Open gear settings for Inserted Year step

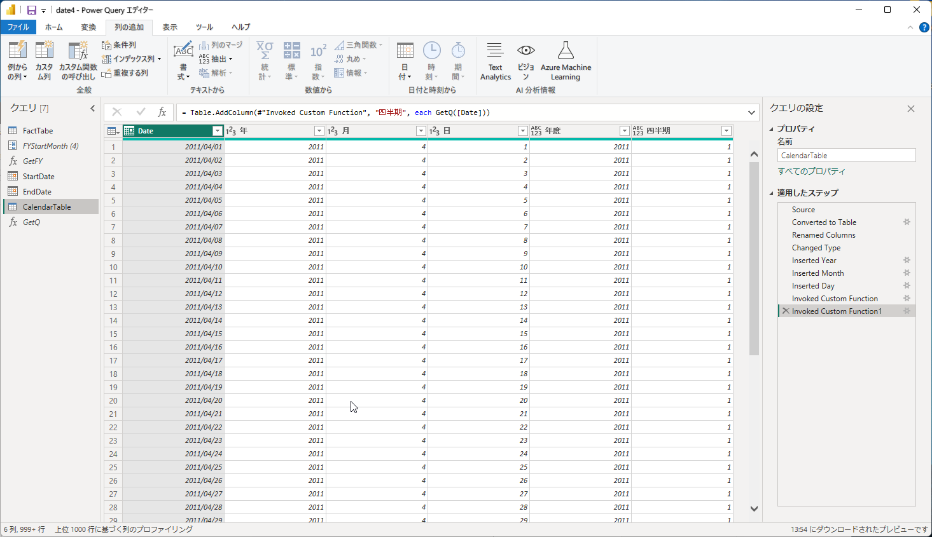point(907,261)
